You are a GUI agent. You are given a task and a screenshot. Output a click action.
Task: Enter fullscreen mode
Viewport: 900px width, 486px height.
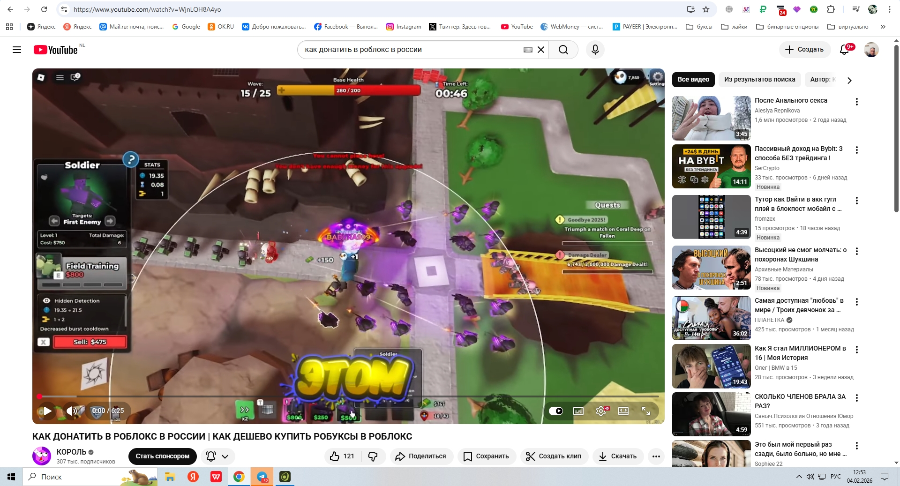(646, 411)
